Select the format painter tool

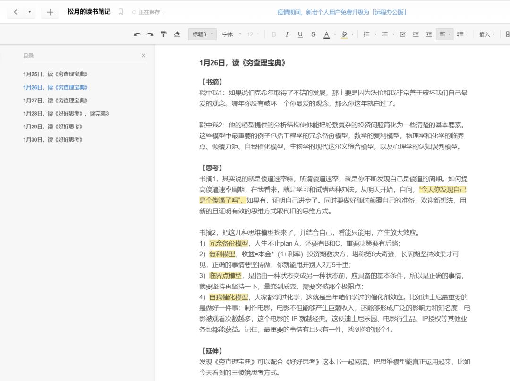pyautogui.click(x=164, y=34)
